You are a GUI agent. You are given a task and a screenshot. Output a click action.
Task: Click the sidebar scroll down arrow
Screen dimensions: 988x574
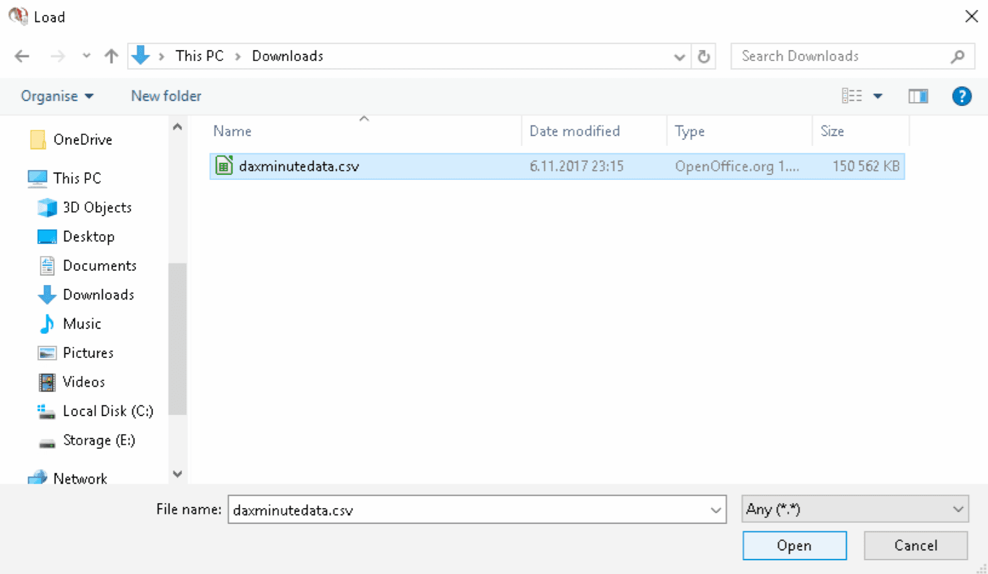(177, 474)
